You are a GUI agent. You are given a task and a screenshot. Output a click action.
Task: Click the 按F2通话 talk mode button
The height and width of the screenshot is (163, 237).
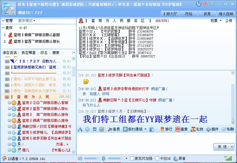pos(133,129)
